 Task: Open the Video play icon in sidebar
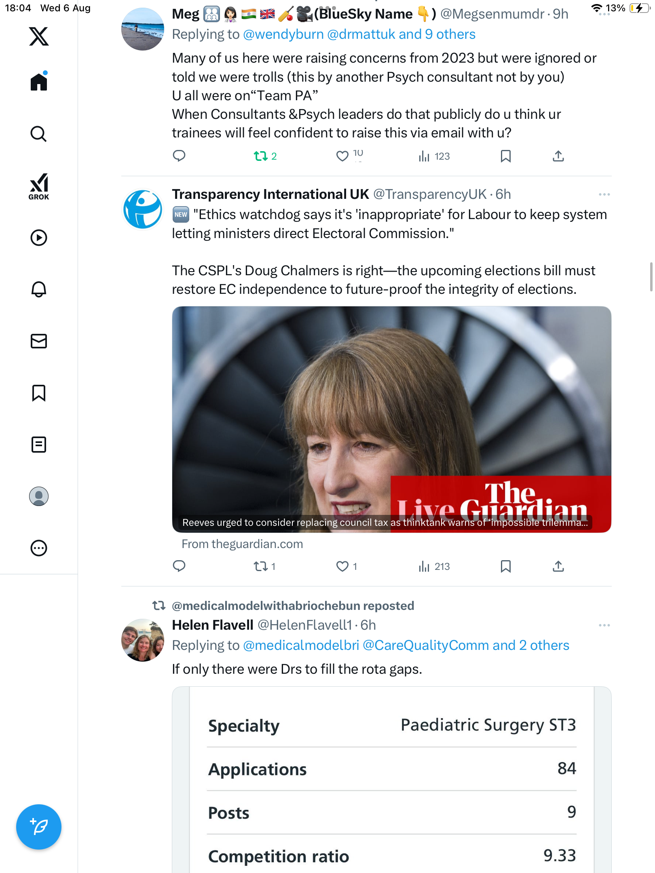coord(39,238)
